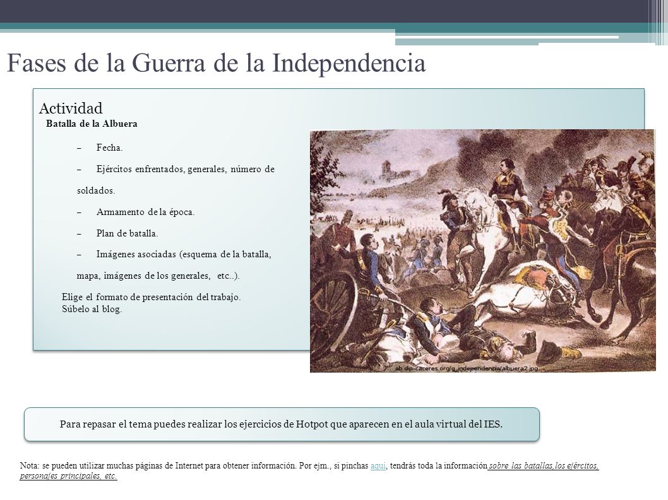668x500 pixels.
Task: Click the 'mapa, imágenes de los generales, etc..).' line
Action: coord(158,276)
